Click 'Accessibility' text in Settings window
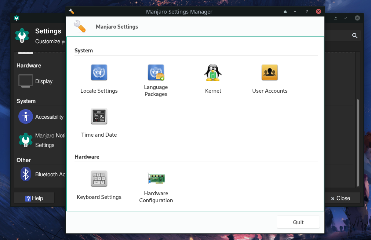 (49, 117)
